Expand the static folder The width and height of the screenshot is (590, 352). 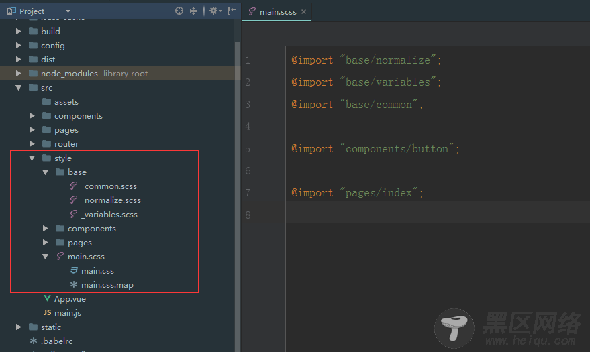click(18, 327)
